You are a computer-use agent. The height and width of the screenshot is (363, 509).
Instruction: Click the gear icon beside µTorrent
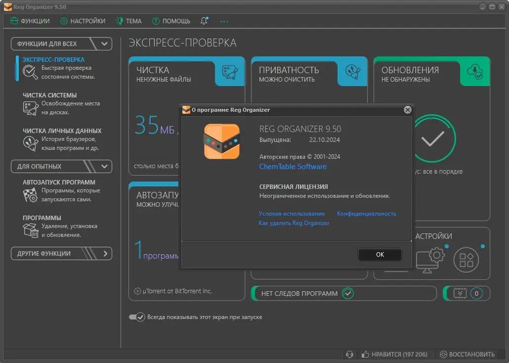coord(138,291)
